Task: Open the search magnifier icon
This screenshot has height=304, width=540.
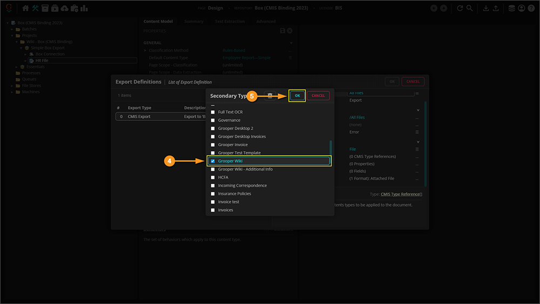Action: pos(470,8)
